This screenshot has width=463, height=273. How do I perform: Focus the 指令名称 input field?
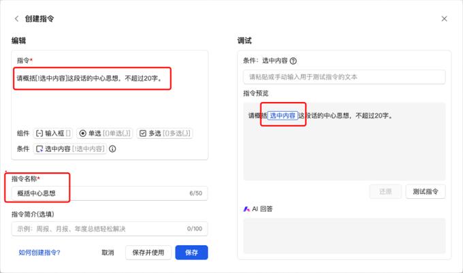[109, 193]
